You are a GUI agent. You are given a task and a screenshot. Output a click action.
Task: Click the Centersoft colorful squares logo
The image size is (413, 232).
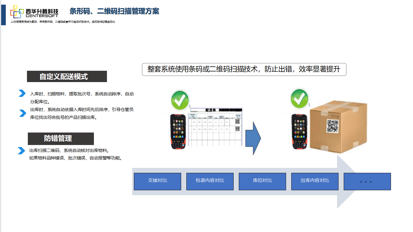coord(17,12)
